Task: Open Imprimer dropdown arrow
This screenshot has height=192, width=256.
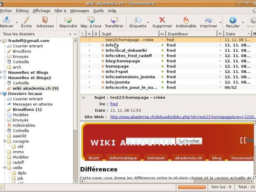Action: point(220,22)
